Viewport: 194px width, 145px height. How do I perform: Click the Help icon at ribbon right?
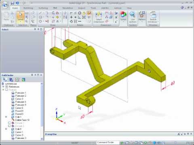coord(182,8)
